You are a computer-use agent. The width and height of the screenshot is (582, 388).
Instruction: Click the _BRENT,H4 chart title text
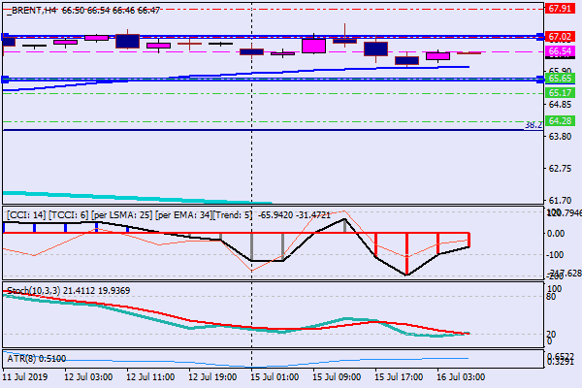click(29, 8)
